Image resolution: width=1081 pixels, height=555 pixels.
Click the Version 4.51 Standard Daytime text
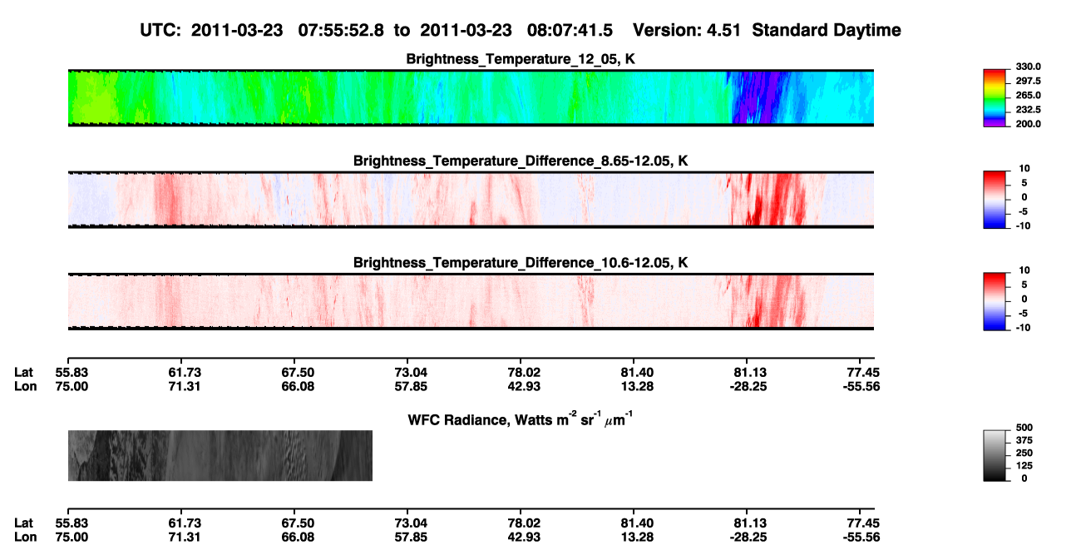[x=767, y=31]
